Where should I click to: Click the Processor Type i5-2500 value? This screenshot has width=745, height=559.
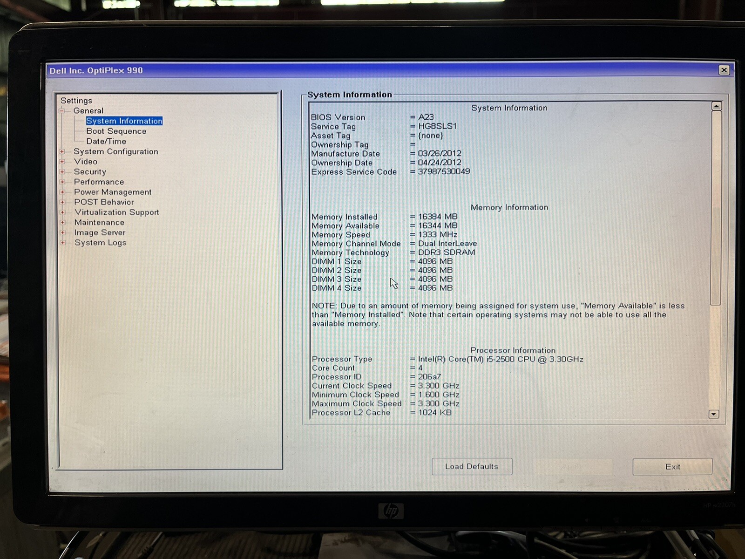coord(501,359)
